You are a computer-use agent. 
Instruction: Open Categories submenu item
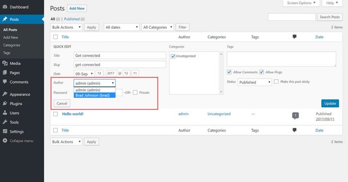coord(11,45)
